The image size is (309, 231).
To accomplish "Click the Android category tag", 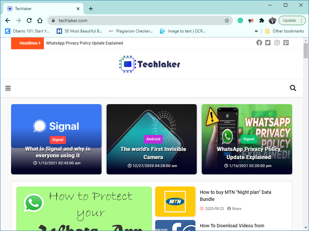I will pyautogui.click(x=153, y=139).
